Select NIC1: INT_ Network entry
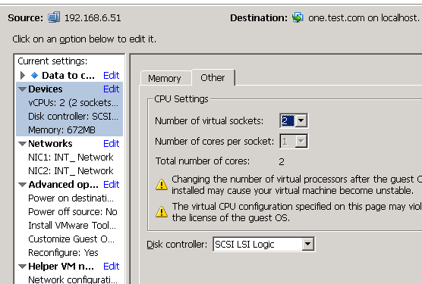Viewport: 422px width, 284px height. [x=71, y=158]
